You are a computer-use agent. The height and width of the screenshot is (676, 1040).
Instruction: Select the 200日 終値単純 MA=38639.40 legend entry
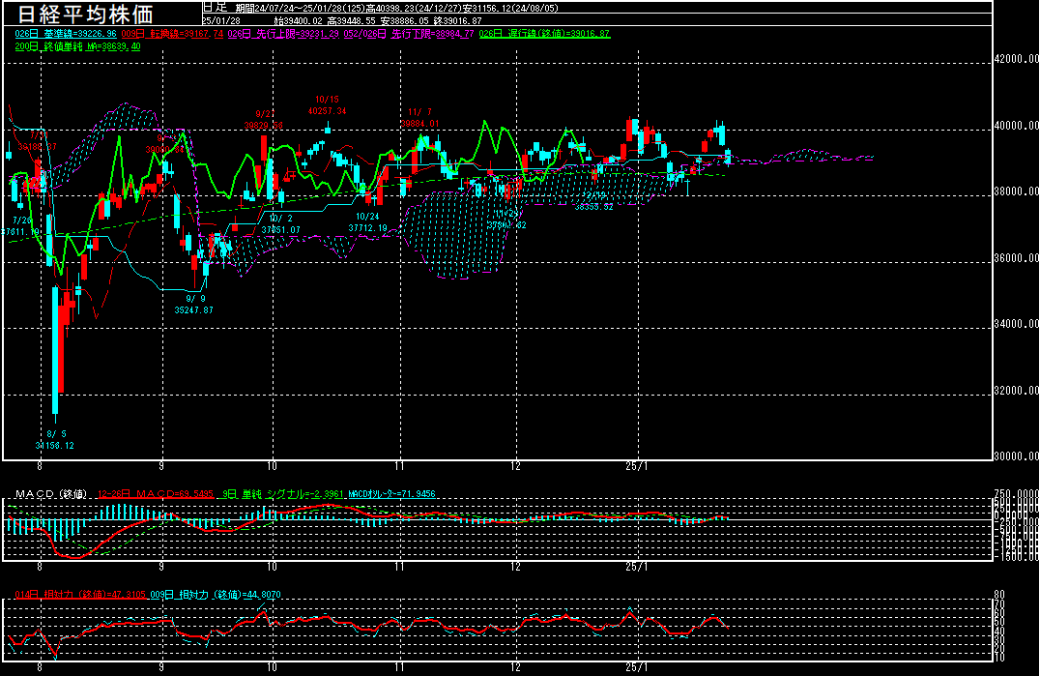77,47
